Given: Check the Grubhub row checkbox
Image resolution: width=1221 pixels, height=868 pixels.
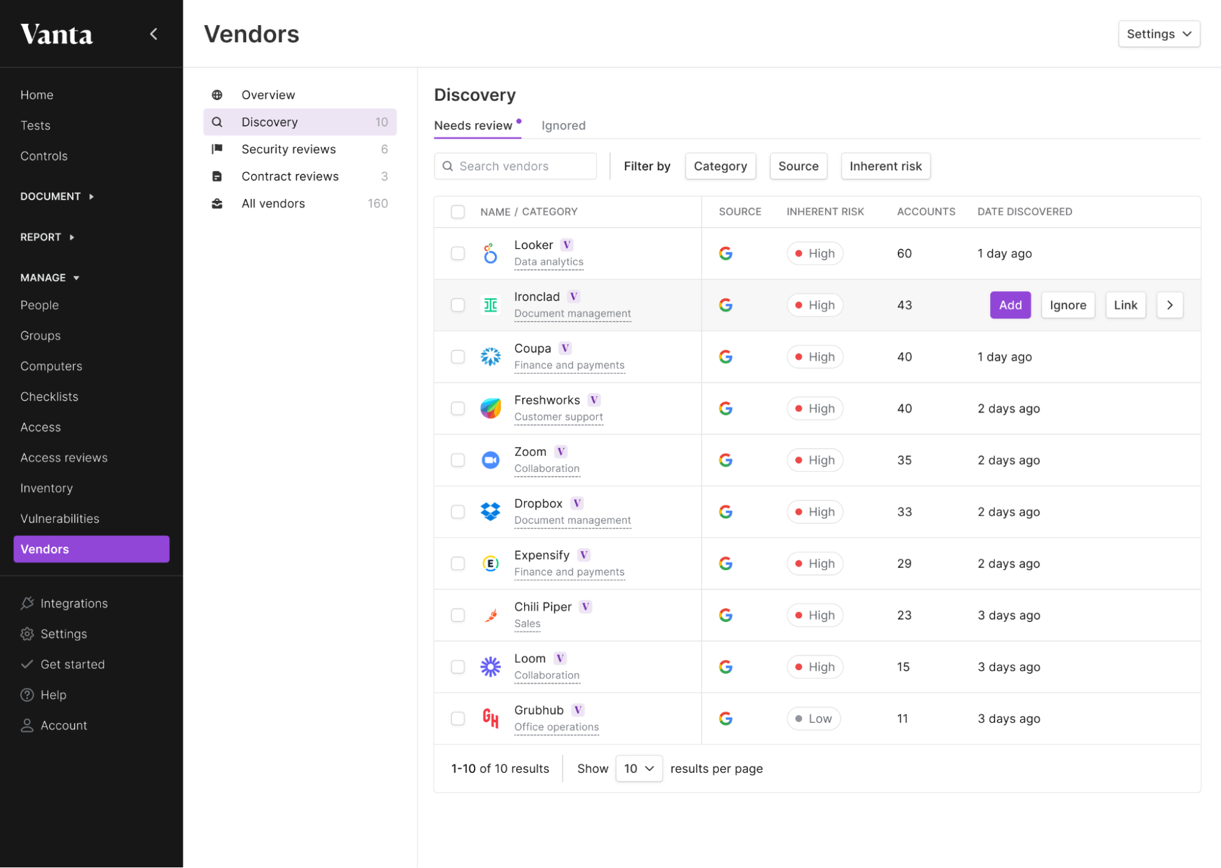Looking at the screenshot, I should click(x=457, y=718).
